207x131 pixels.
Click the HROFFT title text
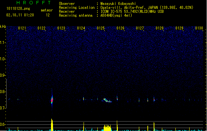34,3
